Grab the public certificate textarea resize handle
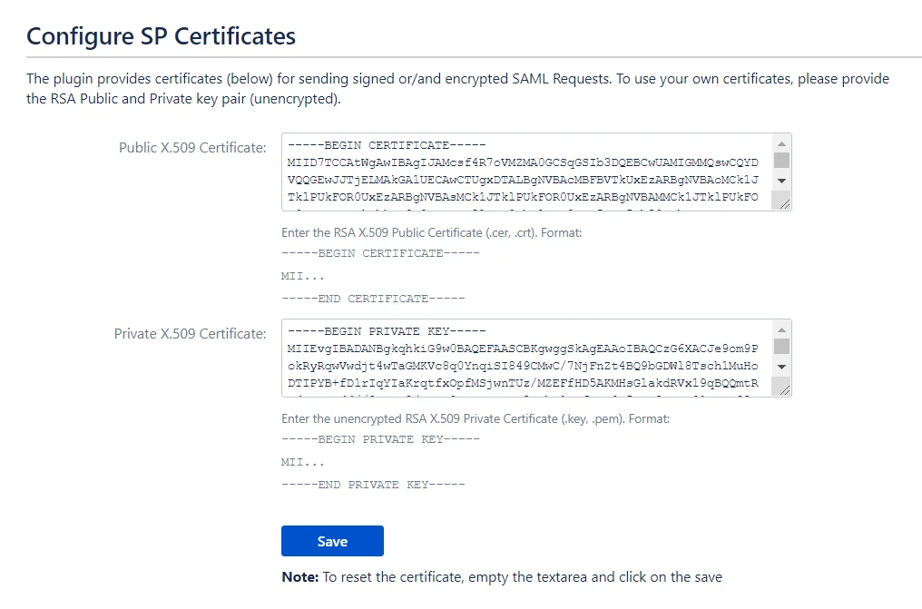Image resolution: width=922 pixels, height=609 pixels. [784, 204]
